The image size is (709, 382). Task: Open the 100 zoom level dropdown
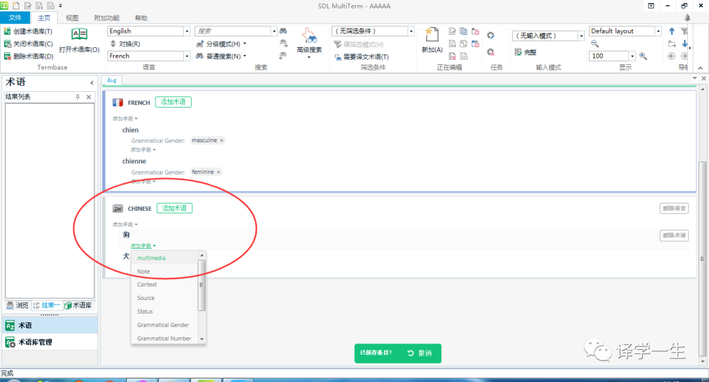tap(632, 56)
